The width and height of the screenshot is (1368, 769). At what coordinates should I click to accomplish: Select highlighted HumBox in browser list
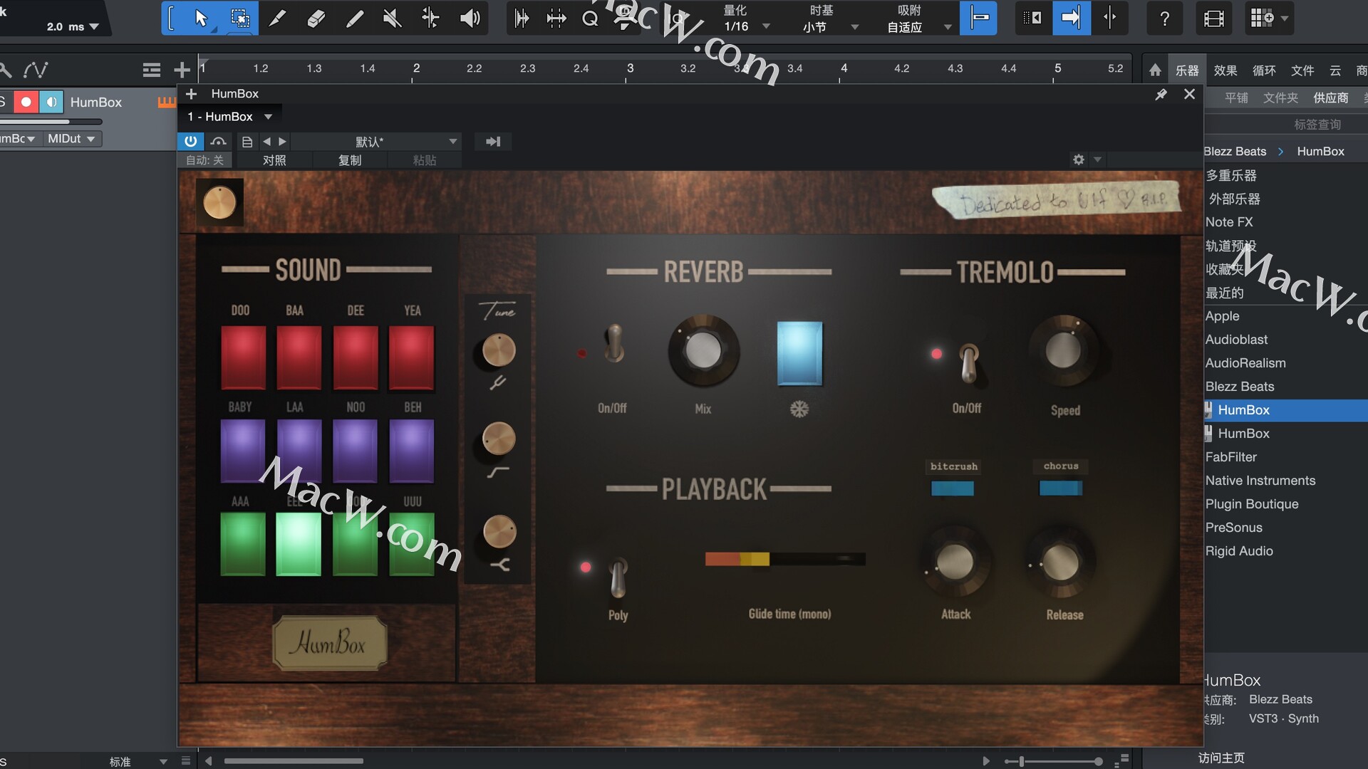tap(1285, 410)
